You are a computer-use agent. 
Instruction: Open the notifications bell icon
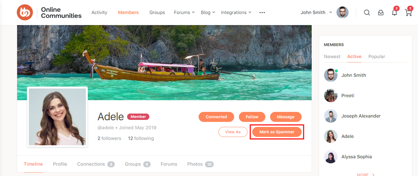click(x=395, y=13)
